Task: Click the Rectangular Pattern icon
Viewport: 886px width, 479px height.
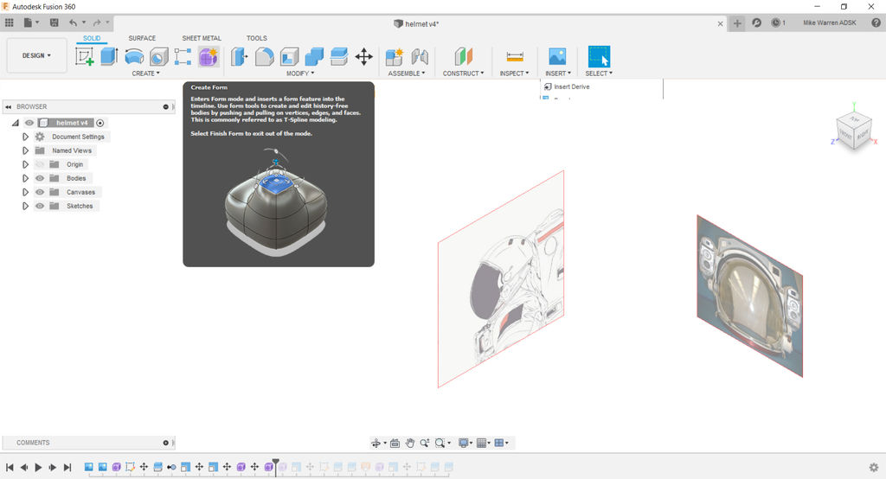Action: [x=183, y=56]
